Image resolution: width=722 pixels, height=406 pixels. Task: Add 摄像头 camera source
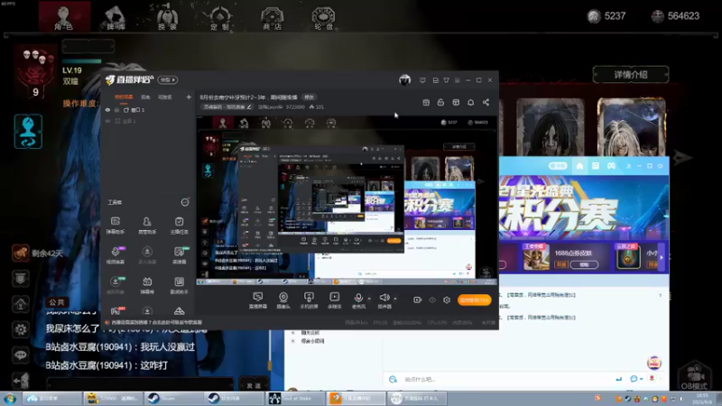(x=283, y=300)
